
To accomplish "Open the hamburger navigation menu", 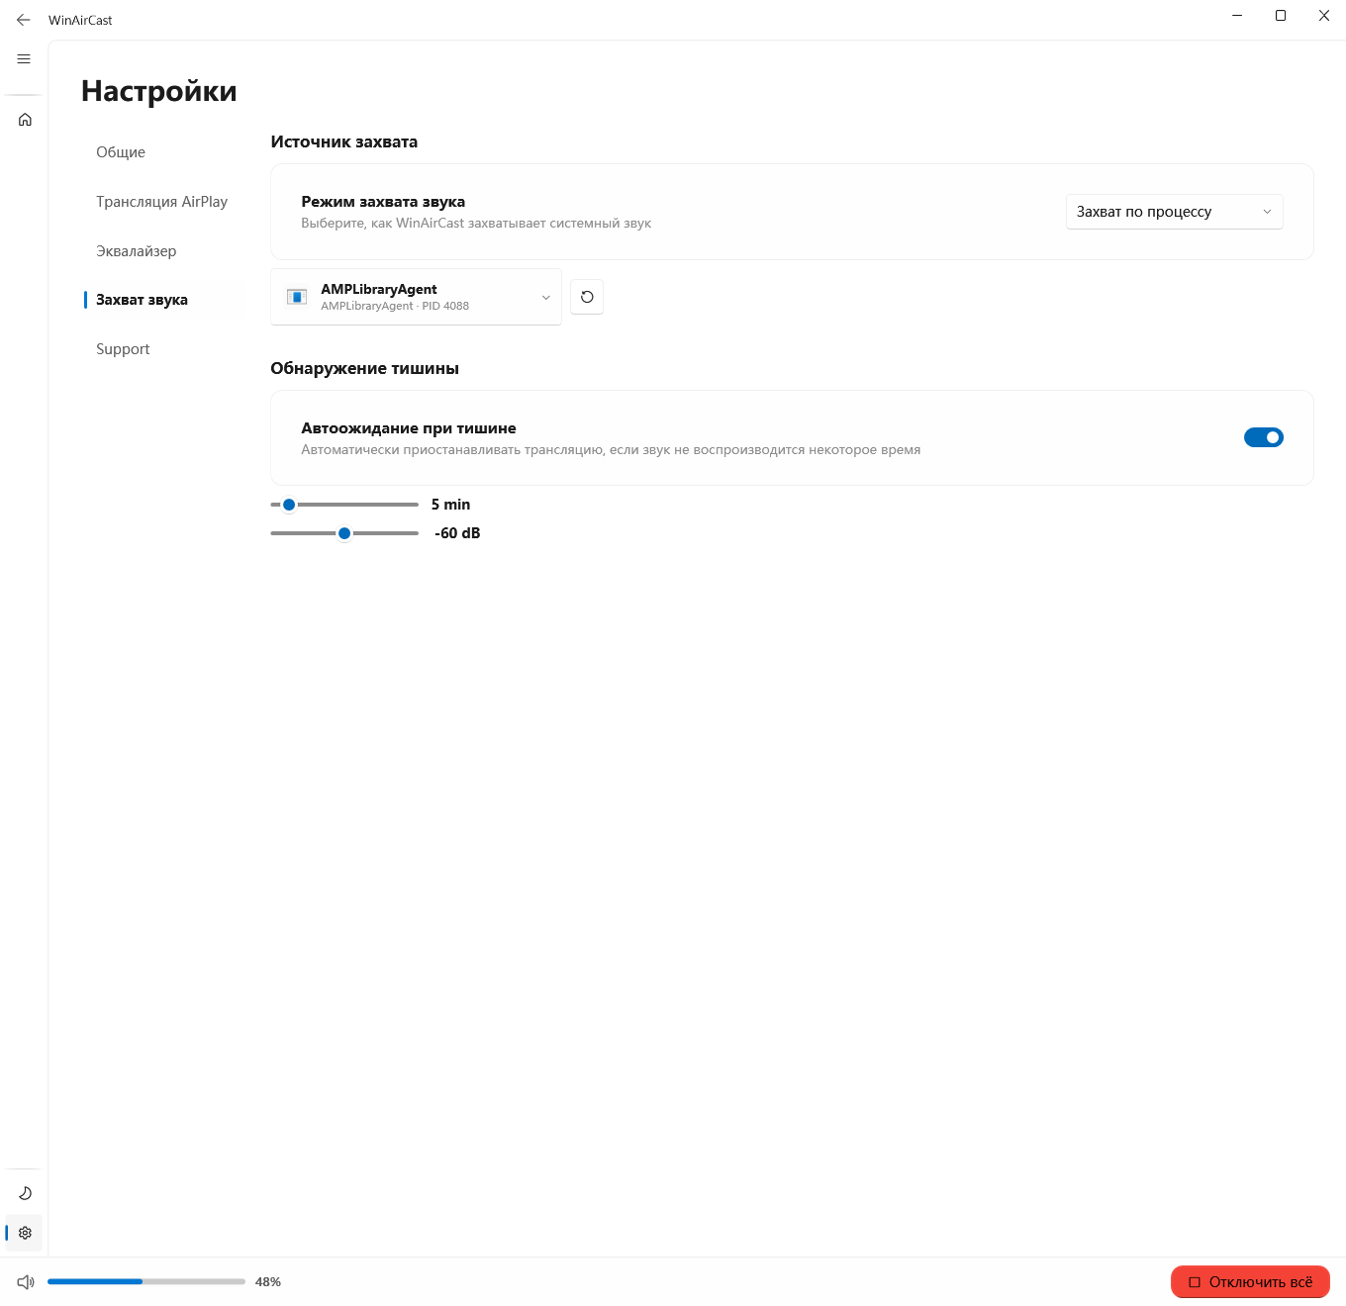I will pyautogui.click(x=24, y=59).
